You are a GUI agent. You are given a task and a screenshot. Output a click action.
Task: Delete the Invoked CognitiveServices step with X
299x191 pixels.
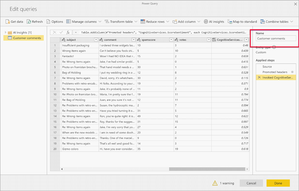click(259, 77)
